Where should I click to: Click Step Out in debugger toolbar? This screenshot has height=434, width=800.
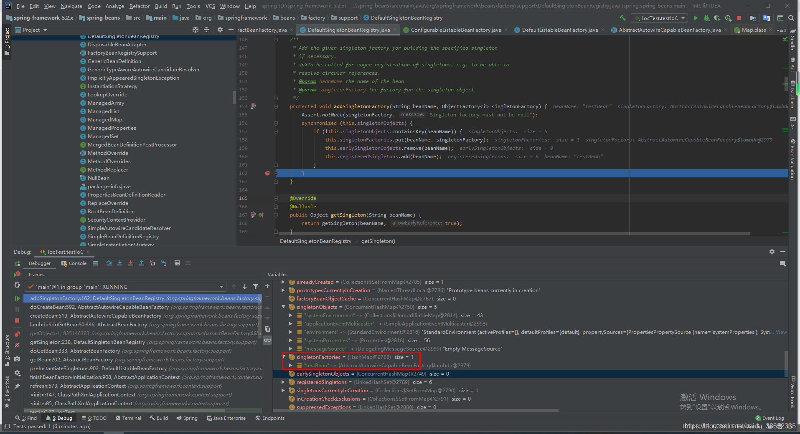[x=142, y=263]
